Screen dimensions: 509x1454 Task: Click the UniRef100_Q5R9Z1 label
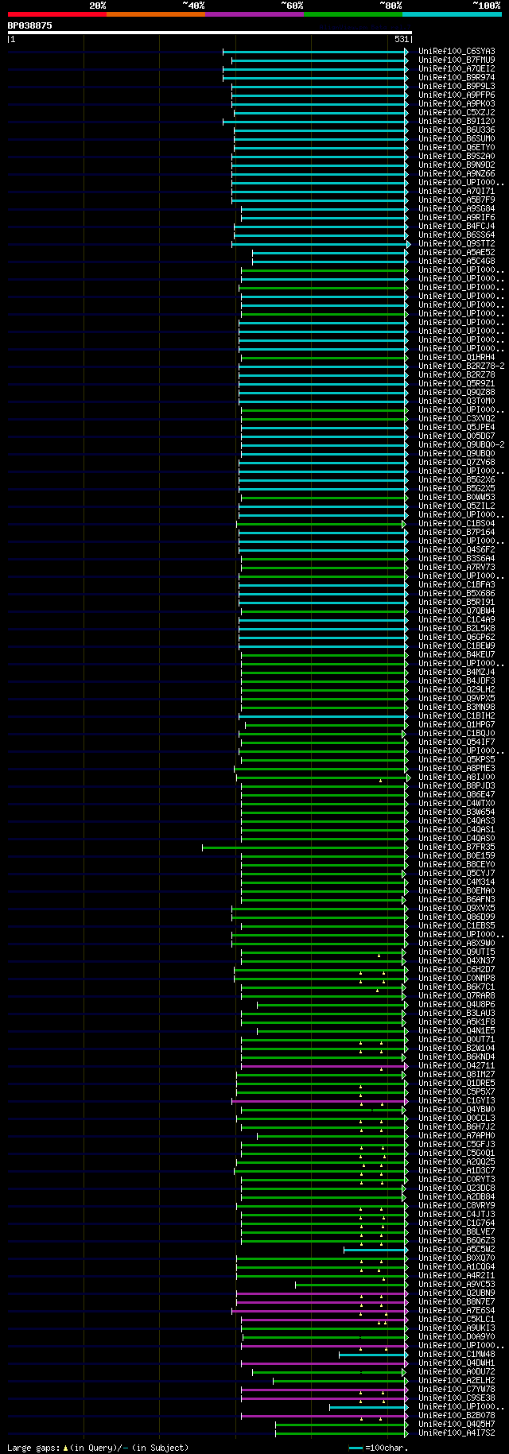coord(457,384)
